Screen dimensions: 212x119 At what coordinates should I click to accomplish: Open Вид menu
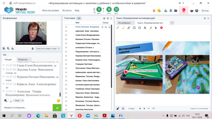point(77,10)
